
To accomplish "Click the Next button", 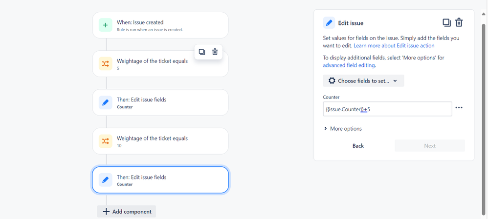I will point(430,146).
